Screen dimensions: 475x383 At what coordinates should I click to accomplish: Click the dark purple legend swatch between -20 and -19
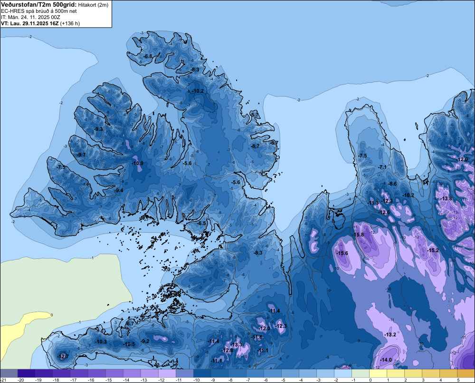[x=26, y=373]
